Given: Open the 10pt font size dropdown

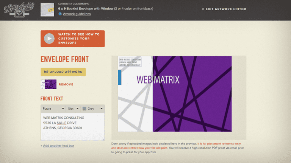Looking at the screenshot, I should [x=73, y=109].
